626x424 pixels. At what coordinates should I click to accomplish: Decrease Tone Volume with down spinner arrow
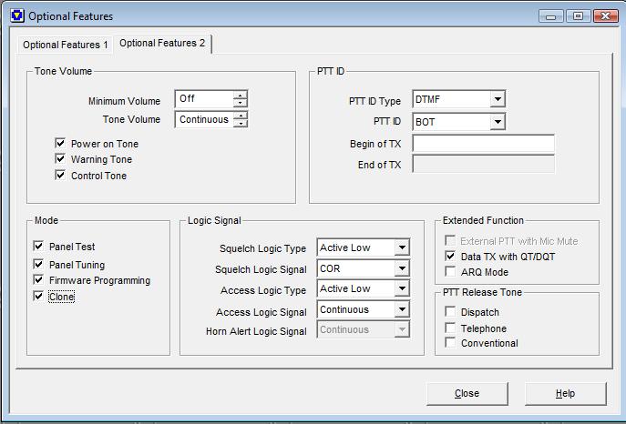(x=240, y=123)
